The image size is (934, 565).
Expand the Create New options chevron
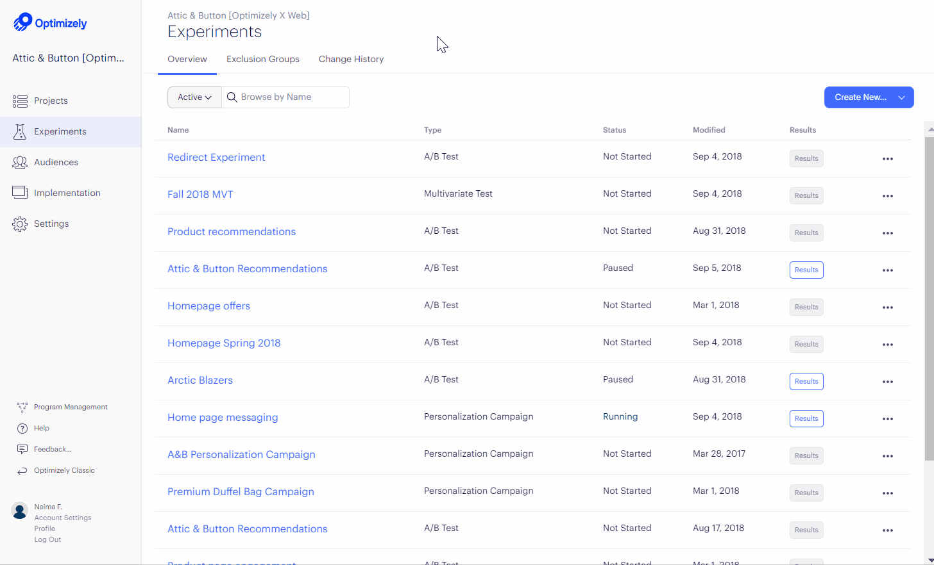902,97
